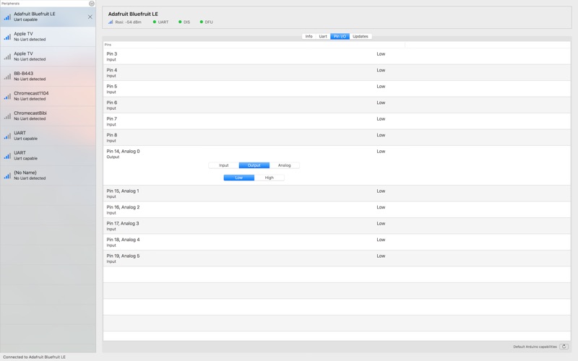This screenshot has width=578, height=361.
Task: Expand the Pin 6 row
Action: (337, 105)
